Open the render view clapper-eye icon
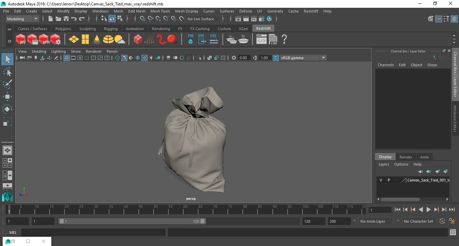Viewport: 459px width, 246px height. pyautogui.click(x=239, y=19)
